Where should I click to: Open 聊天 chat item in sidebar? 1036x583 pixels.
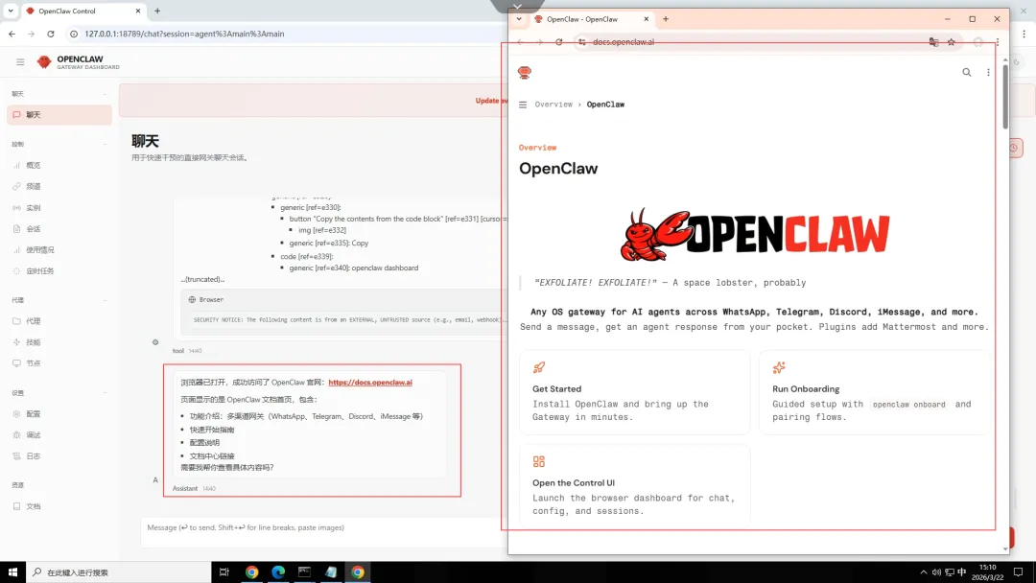point(59,115)
